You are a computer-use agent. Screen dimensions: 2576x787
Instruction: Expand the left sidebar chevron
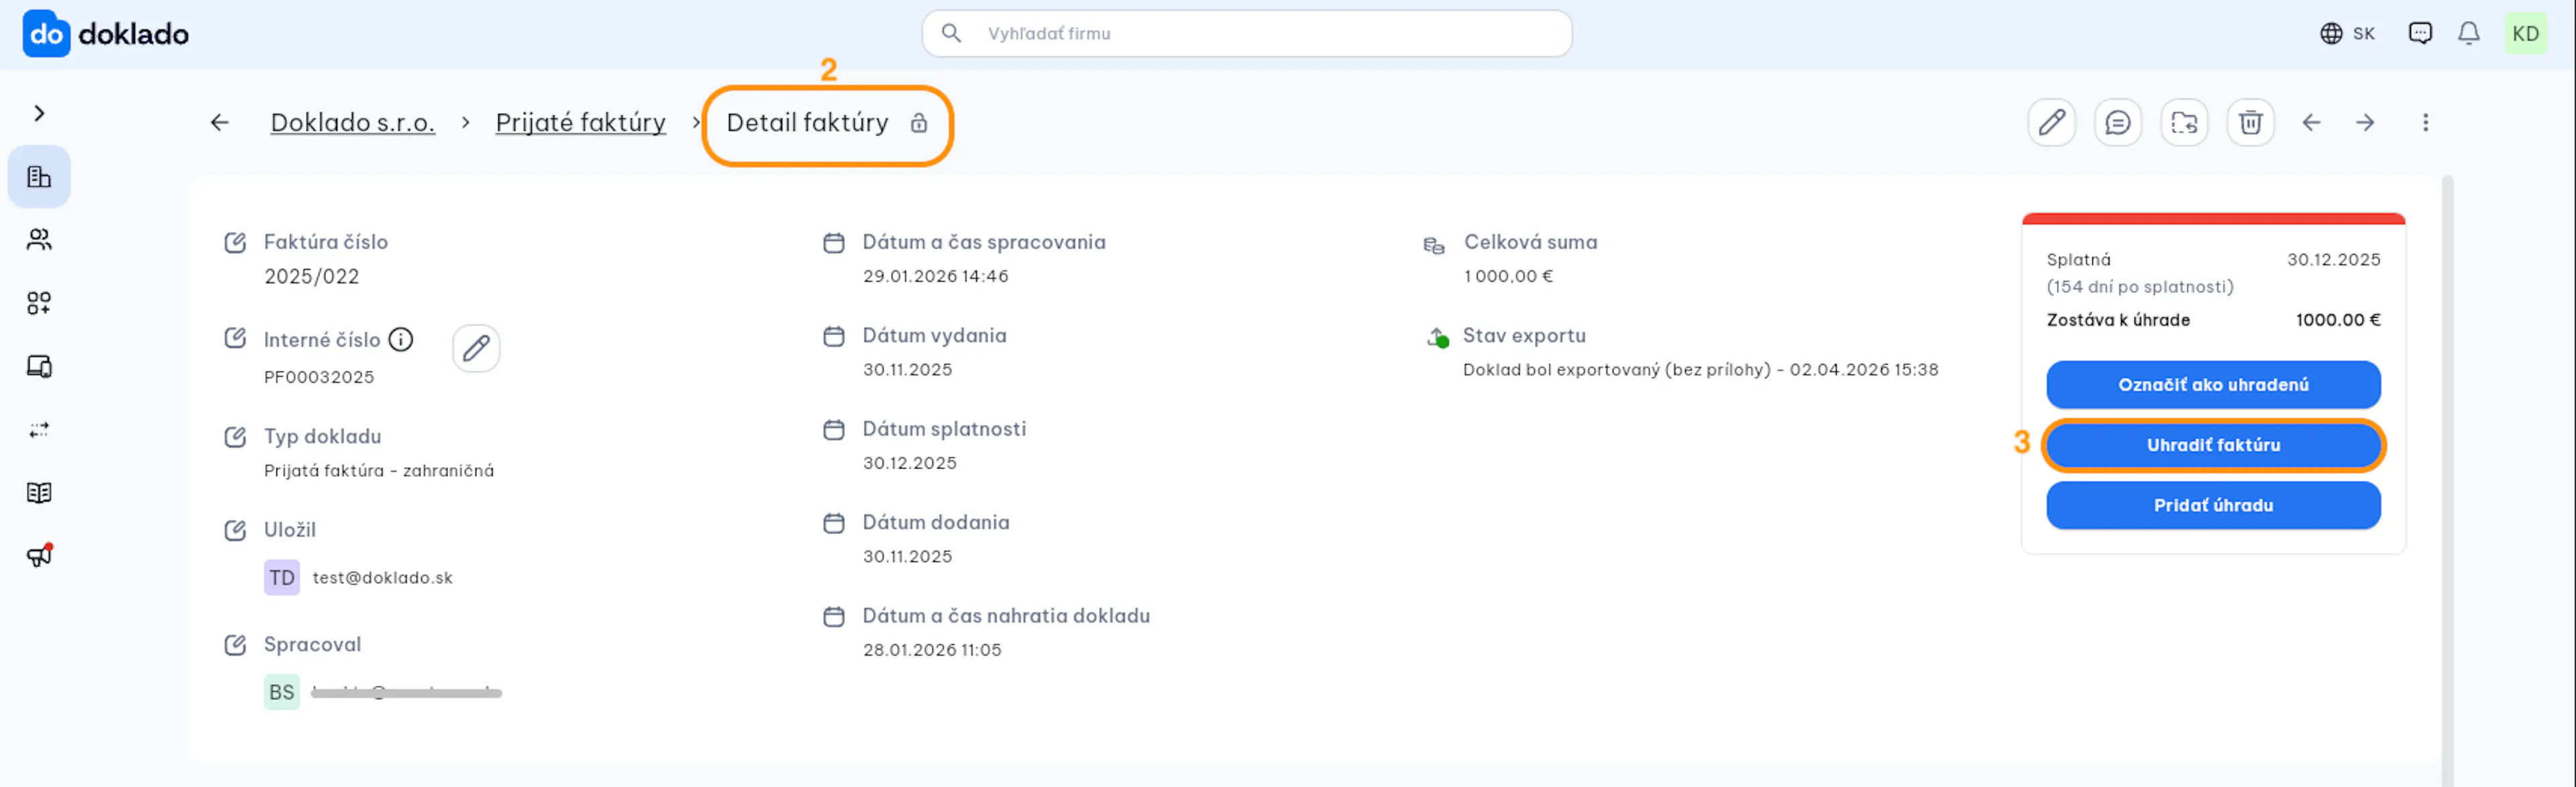pyautogui.click(x=39, y=113)
